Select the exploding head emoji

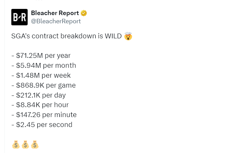point(128,36)
